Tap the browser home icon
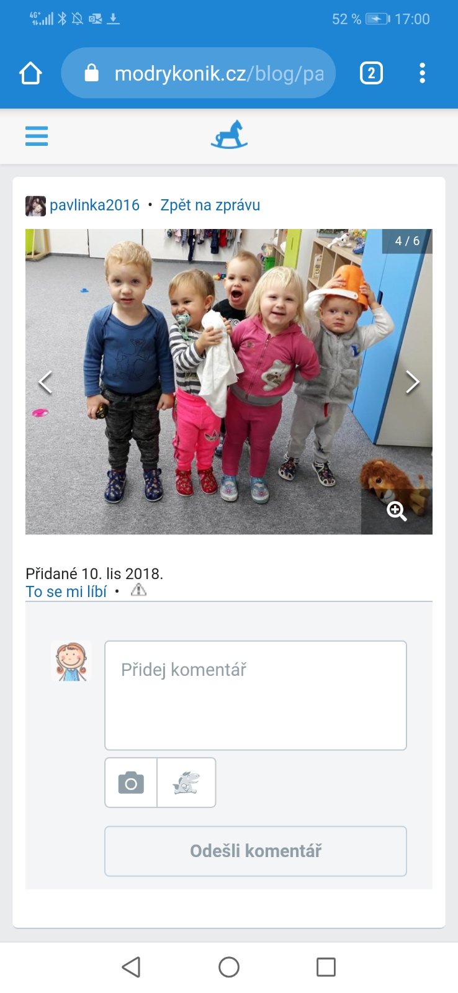Screen dimensions: 458x993 click(x=30, y=73)
